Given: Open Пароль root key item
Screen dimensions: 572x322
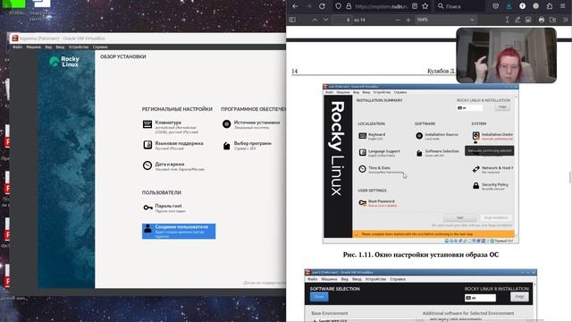Looking at the screenshot, I should tap(164, 208).
